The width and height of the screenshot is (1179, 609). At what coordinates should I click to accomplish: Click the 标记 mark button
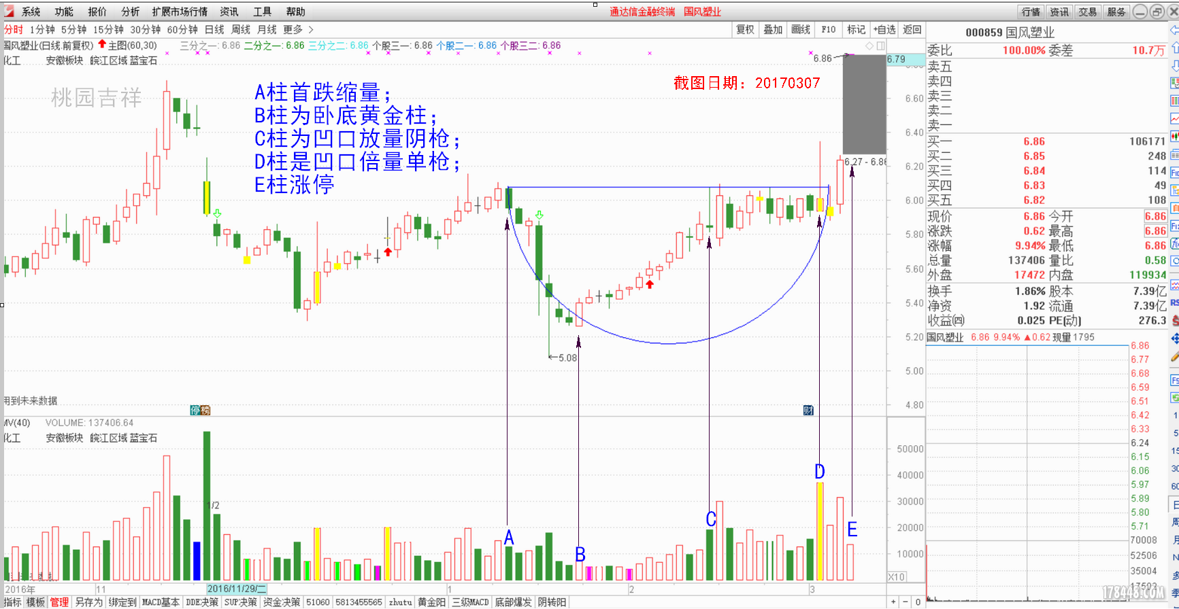click(857, 29)
